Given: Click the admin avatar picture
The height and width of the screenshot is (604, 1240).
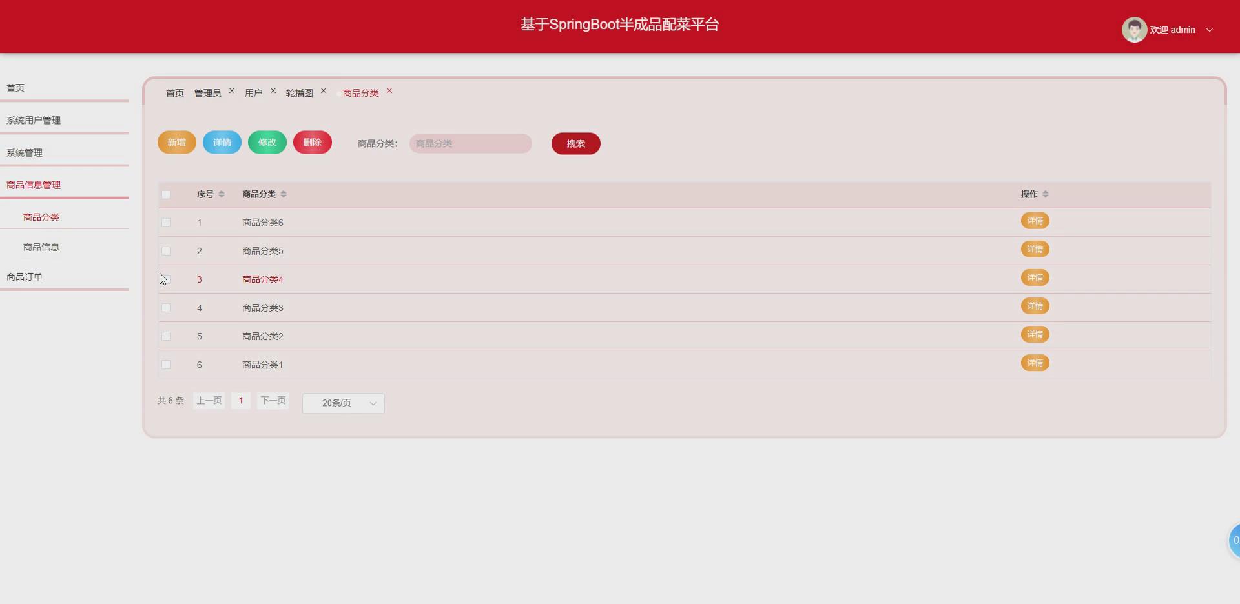Looking at the screenshot, I should 1134,30.
